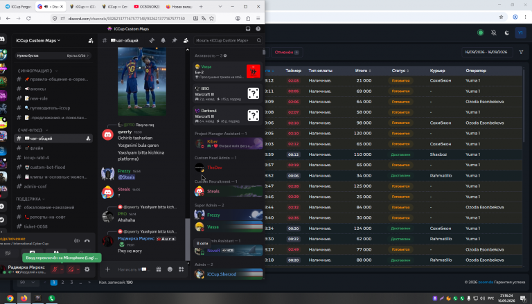Collapse the ПОДДЕРЖКА channel category
The width and height of the screenshot is (532, 304).
30,199
